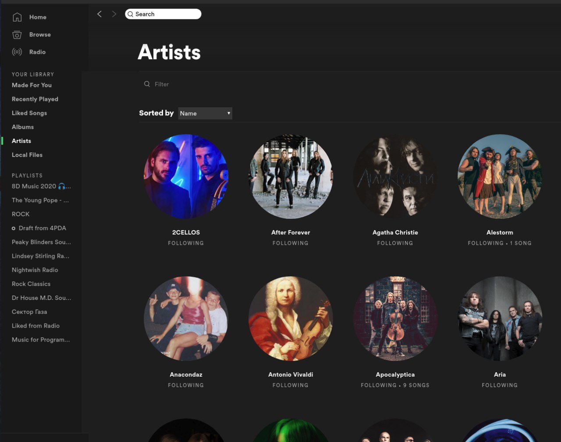Open Nightwish Radio playlist
This screenshot has width=561, height=442.
coord(35,270)
